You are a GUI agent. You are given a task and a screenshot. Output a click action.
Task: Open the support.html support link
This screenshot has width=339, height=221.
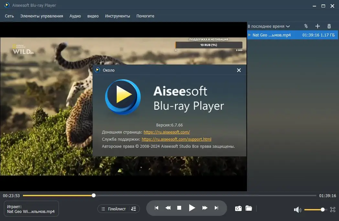click(x=176, y=139)
